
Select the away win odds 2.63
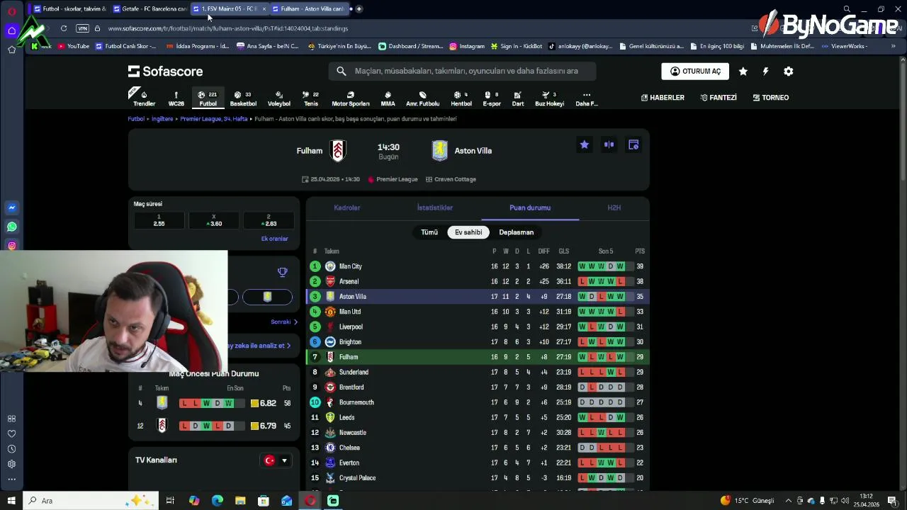pos(268,220)
